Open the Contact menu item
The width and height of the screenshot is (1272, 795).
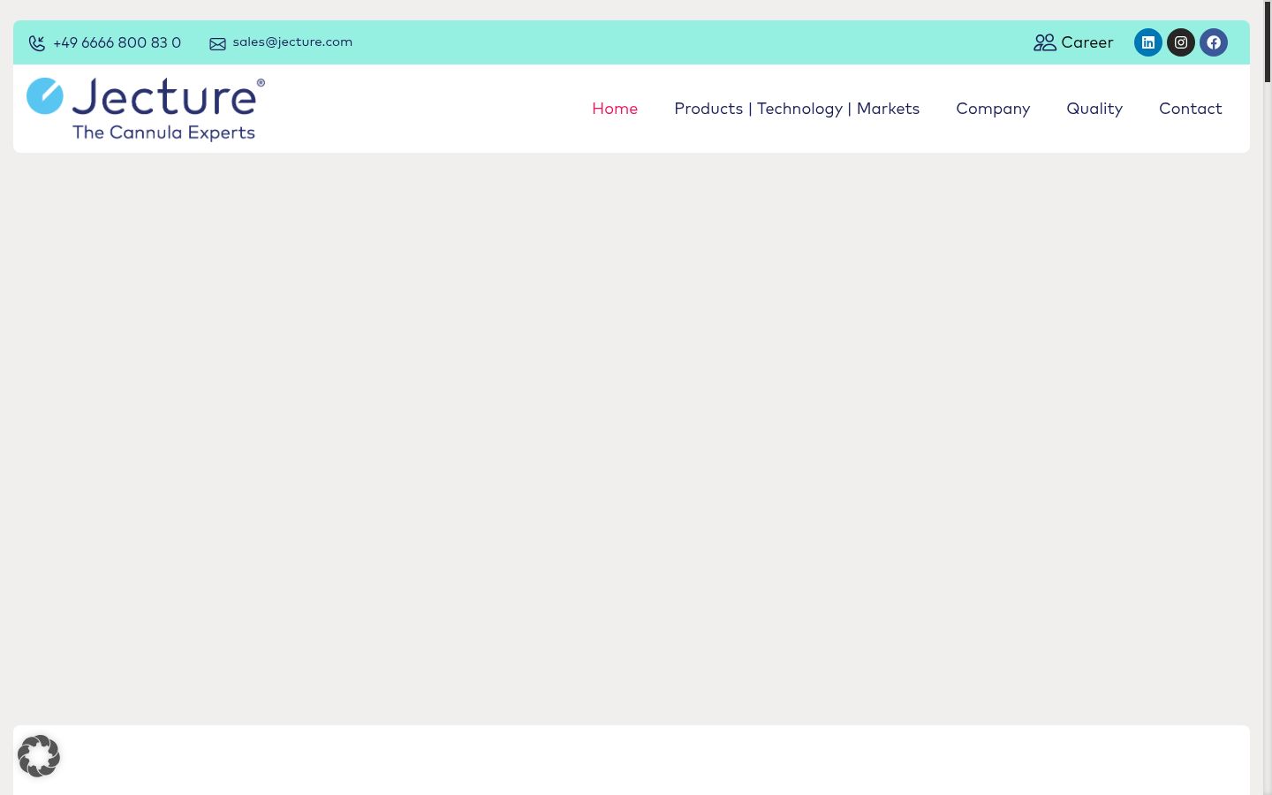pos(1191,109)
